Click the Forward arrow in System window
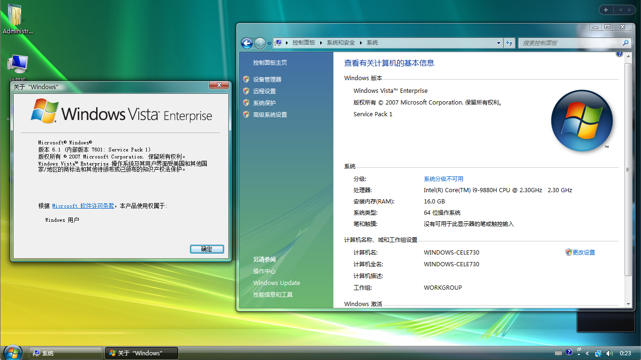This screenshot has height=360, width=641. (x=260, y=43)
